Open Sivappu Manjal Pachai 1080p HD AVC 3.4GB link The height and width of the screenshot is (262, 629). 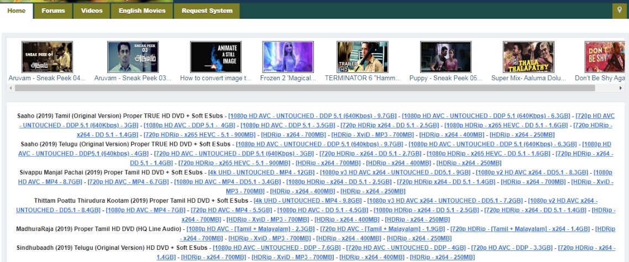227,182
